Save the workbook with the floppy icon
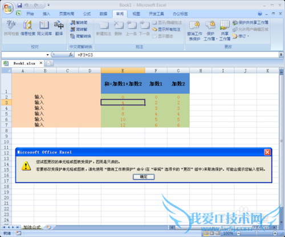 coord(19,5)
